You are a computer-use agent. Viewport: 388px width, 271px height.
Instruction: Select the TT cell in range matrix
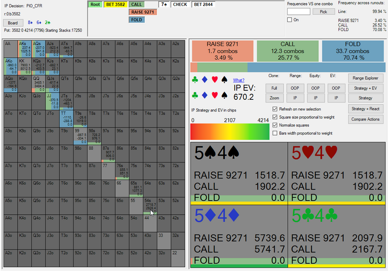point(67,119)
